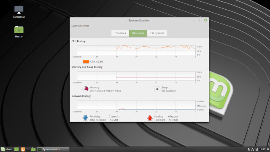Image resolution: width=270 pixels, height=152 pixels.
Task: Open the network applet in tray
Action: click(x=253, y=149)
